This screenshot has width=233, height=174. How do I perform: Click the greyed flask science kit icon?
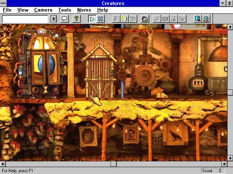[174, 19]
